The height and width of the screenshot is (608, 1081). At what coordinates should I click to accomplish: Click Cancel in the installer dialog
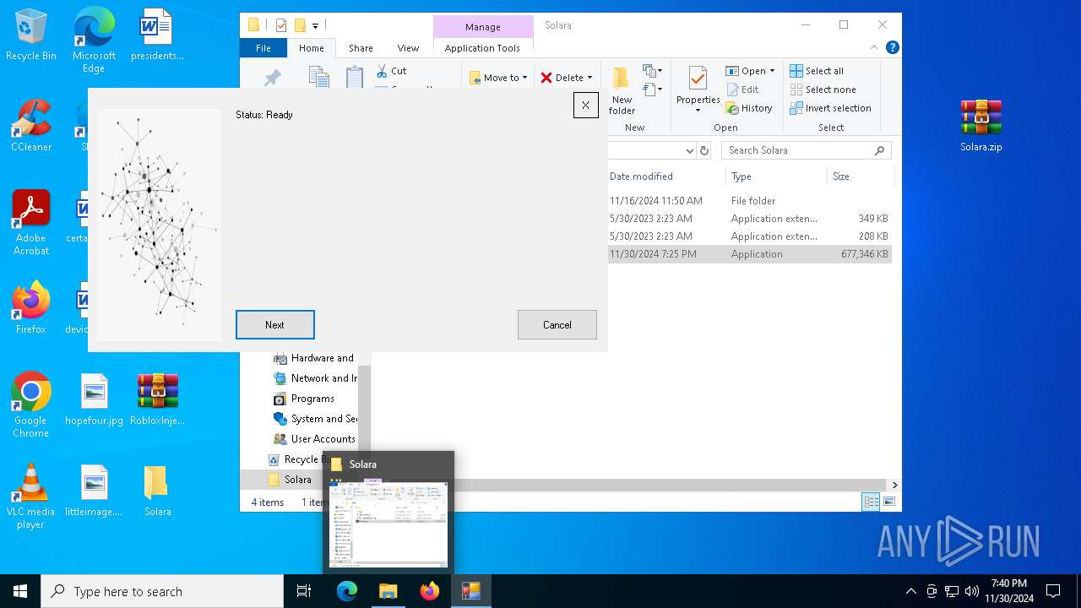(x=557, y=324)
